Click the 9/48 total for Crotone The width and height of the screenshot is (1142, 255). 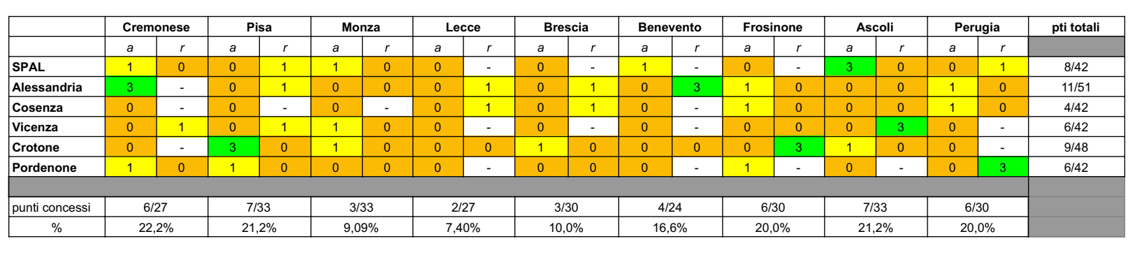click(x=1076, y=147)
